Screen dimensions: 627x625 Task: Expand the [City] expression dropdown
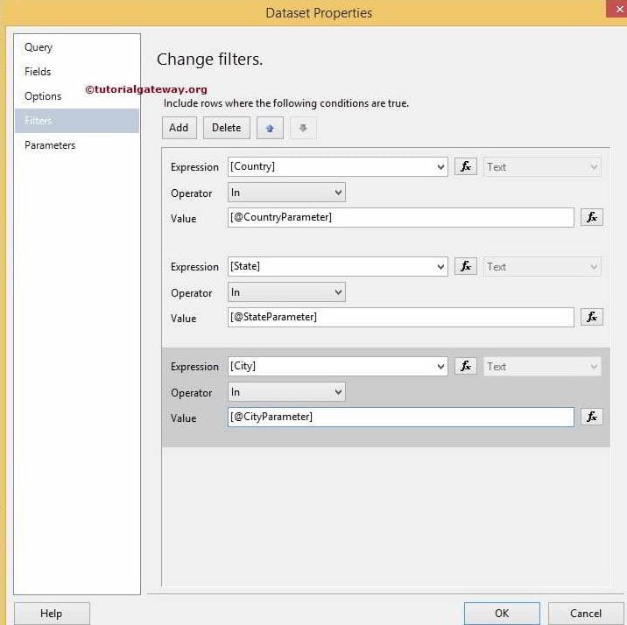(x=440, y=366)
